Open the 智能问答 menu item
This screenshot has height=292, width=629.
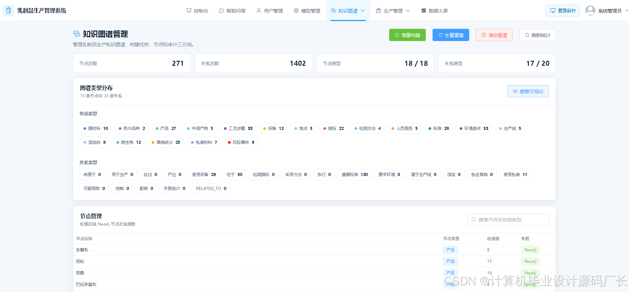coord(232,11)
